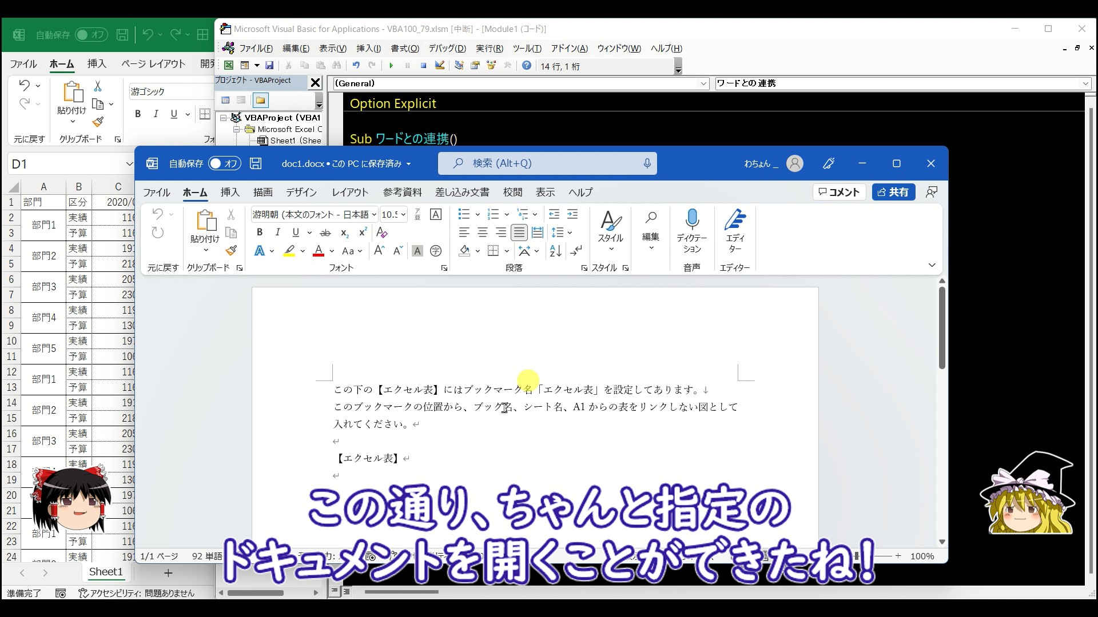Open the VBA procedure dropdown ワードとの連携

(1085, 83)
